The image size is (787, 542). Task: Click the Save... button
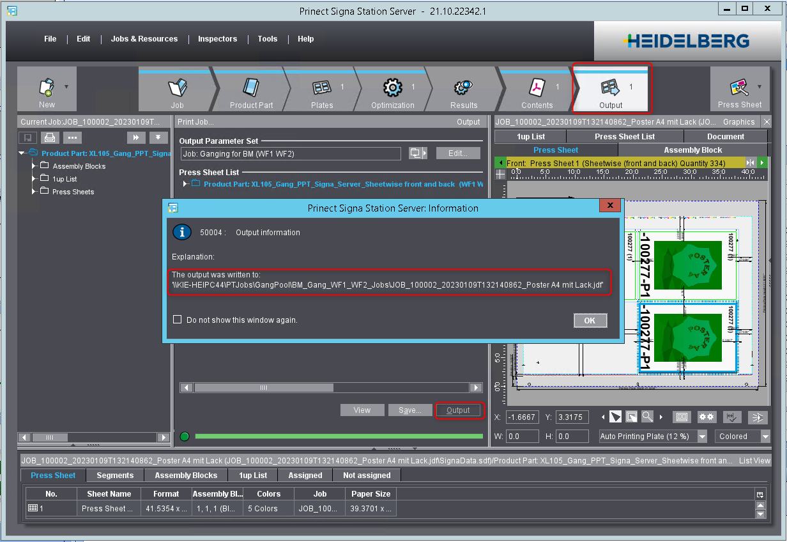(409, 410)
